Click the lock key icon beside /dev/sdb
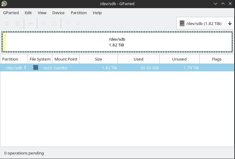This screenshot has height=159, width=235. click(x=25, y=67)
